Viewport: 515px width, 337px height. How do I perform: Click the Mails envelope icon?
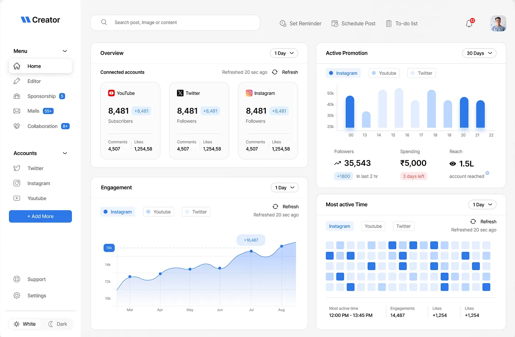pyautogui.click(x=17, y=111)
